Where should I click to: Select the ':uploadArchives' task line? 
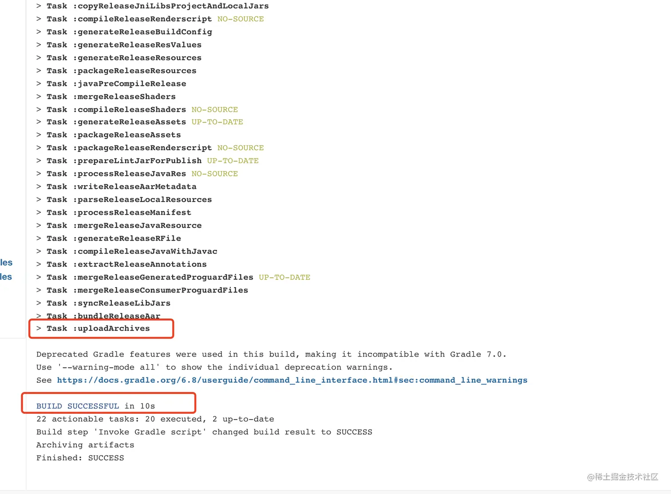pyautogui.click(x=93, y=328)
